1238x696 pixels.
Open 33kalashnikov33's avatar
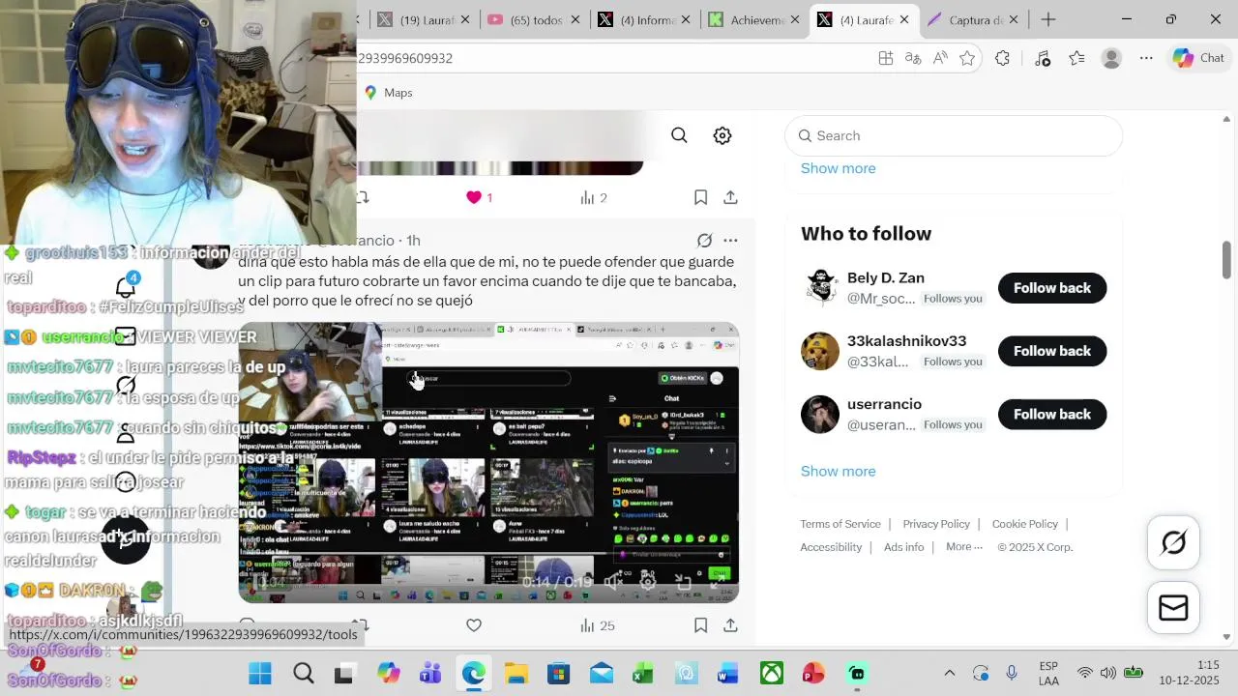click(820, 351)
